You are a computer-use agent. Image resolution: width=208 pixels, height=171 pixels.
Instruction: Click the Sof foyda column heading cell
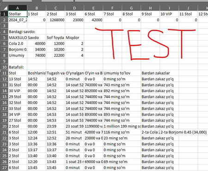[55, 38]
